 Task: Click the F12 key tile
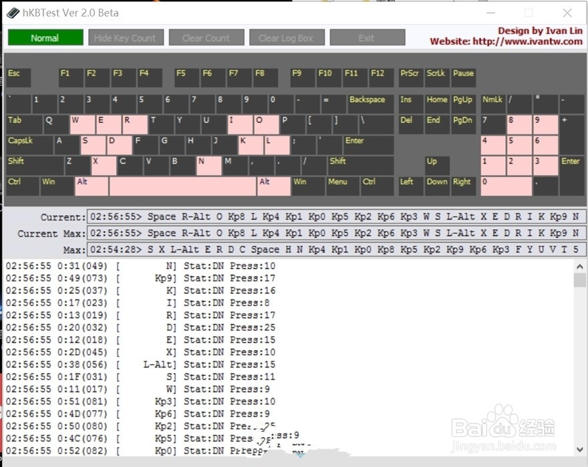click(x=382, y=77)
